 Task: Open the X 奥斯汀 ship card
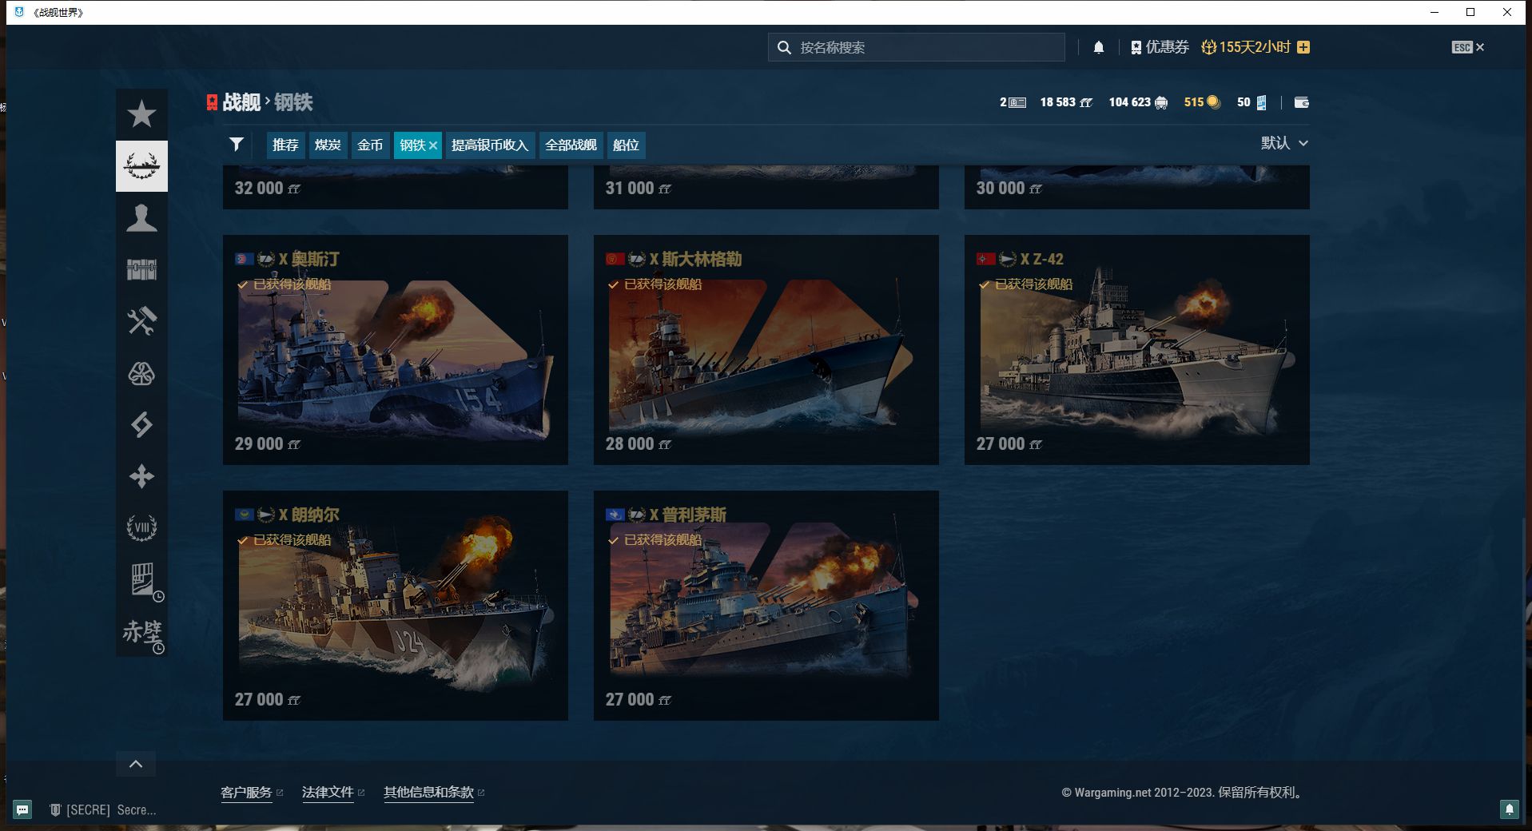click(x=395, y=350)
